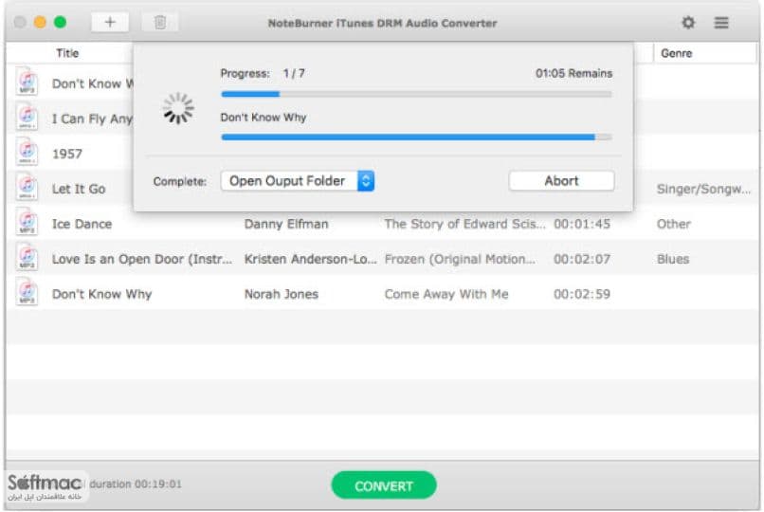The height and width of the screenshot is (512, 764).
Task: Click artist Kristen Anderson-Lo...
Action: pyautogui.click(x=310, y=259)
